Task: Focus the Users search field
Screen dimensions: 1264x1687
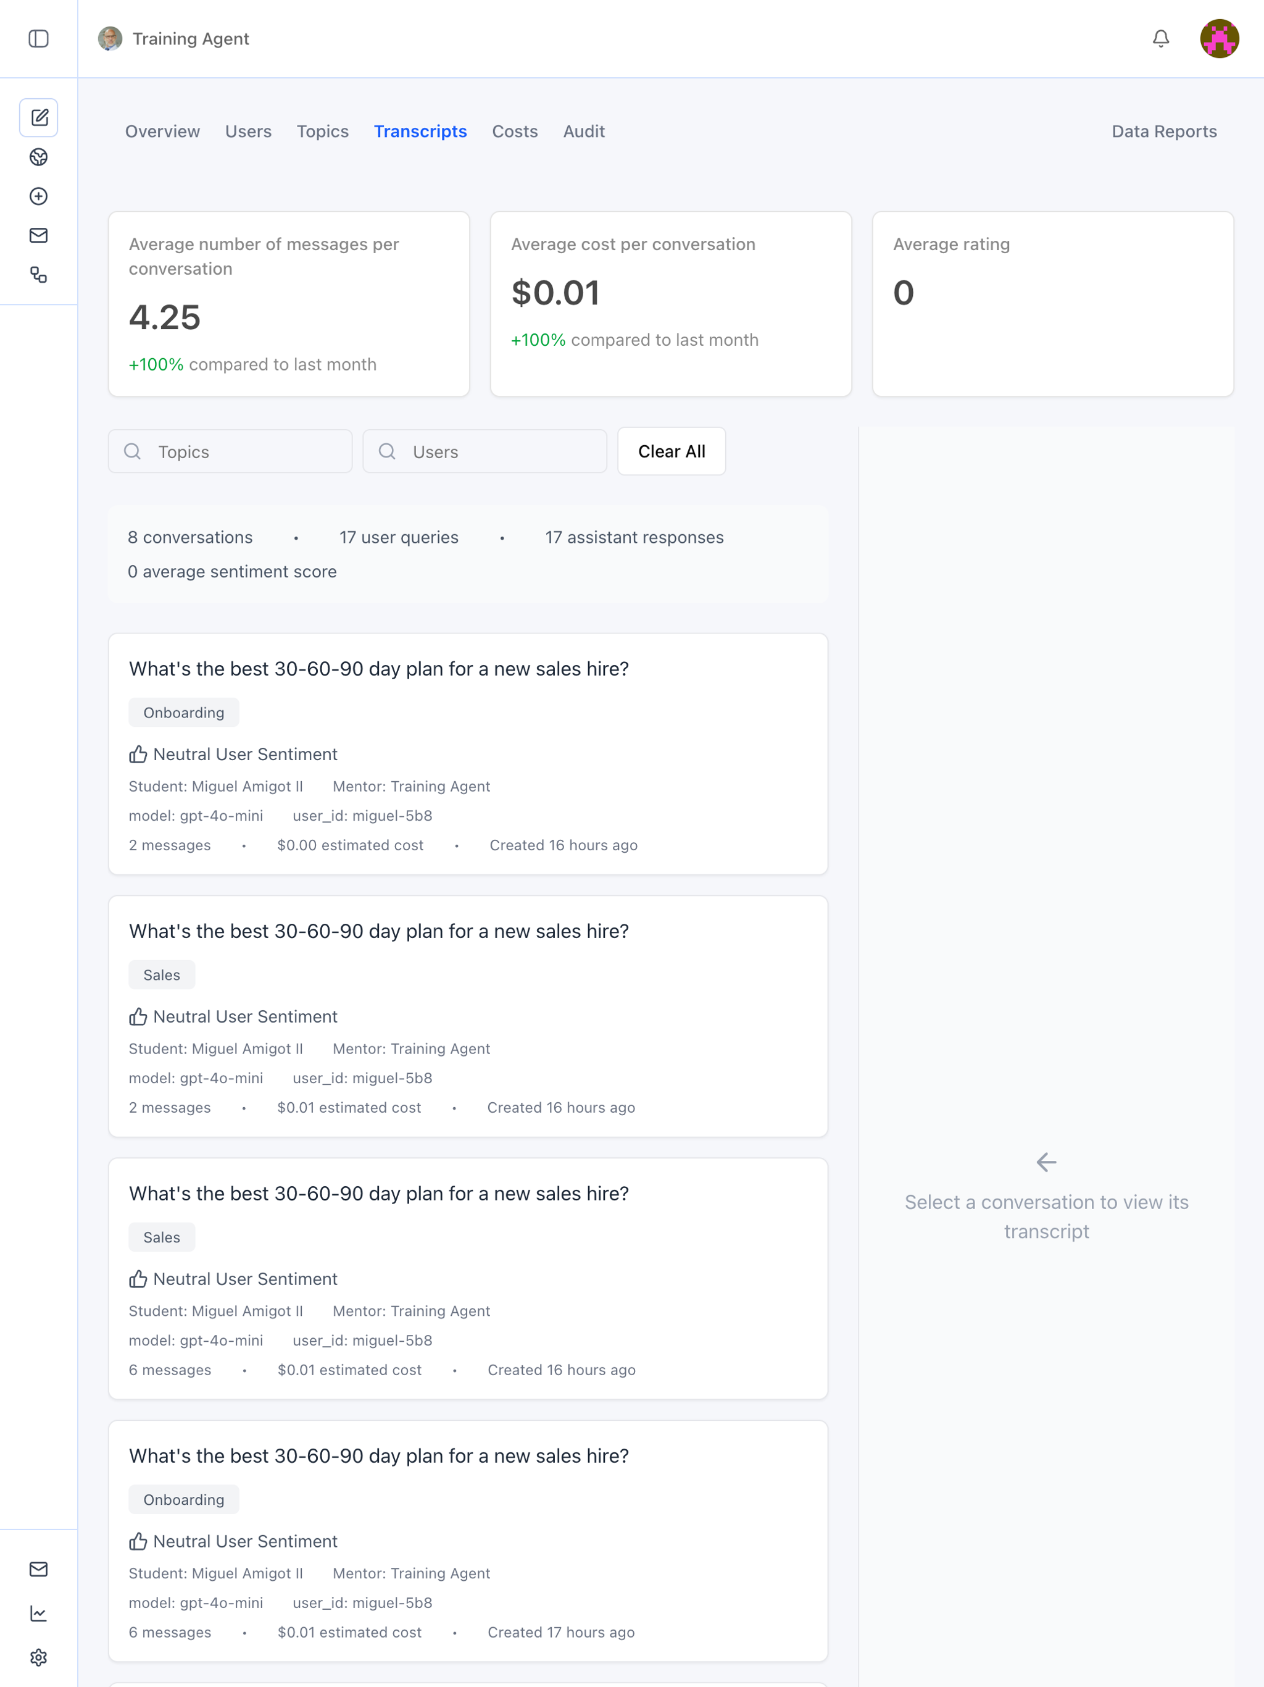Action: pos(485,451)
